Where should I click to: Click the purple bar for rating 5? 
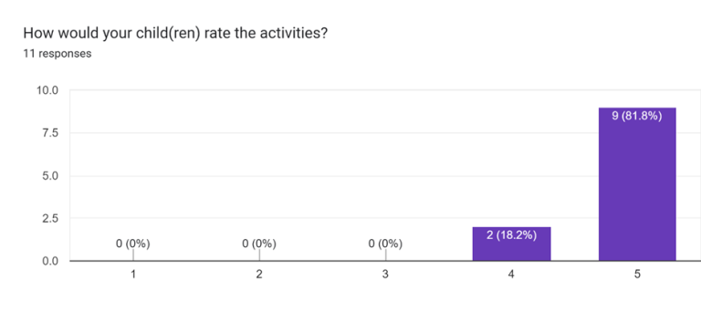637,184
